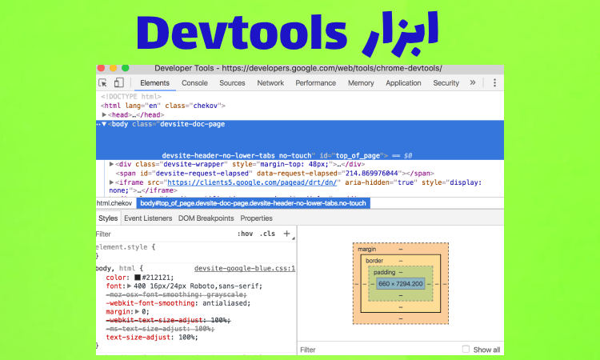Open the Memory tab
This screenshot has width=600, height=360.
(361, 83)
